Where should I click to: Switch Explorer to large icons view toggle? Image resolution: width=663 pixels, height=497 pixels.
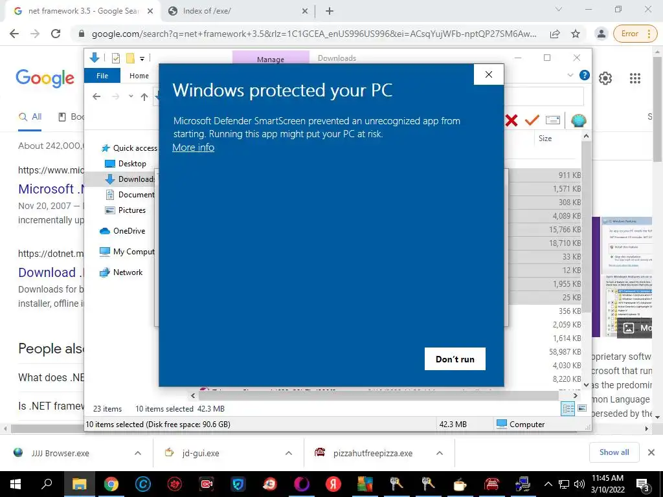582,408
